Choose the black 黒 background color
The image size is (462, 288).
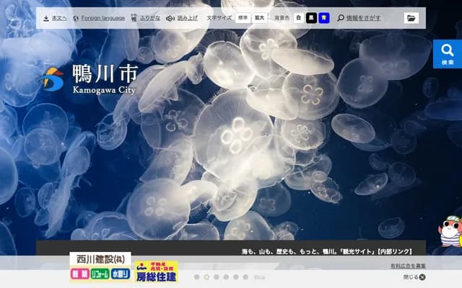point(311,18)
